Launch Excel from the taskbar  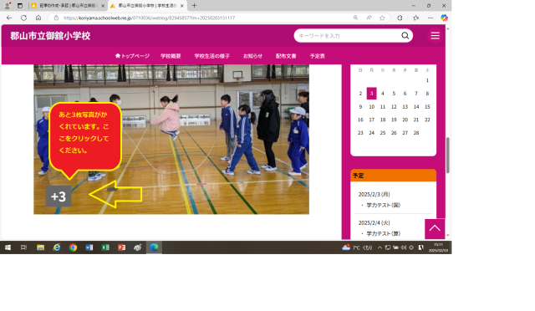tap(105, 247)
